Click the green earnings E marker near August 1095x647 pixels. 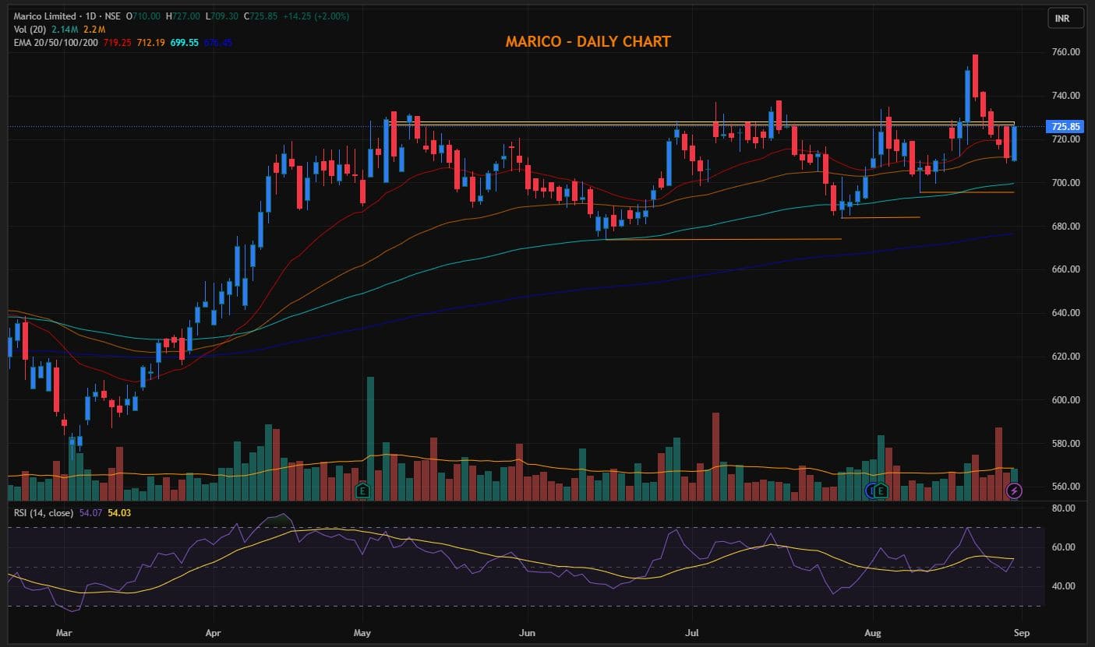[881, 491]
